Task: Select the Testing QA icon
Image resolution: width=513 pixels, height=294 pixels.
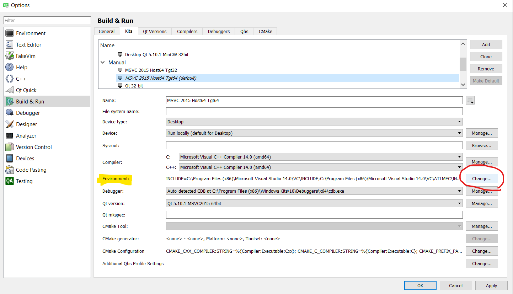Action: [10, 181]
